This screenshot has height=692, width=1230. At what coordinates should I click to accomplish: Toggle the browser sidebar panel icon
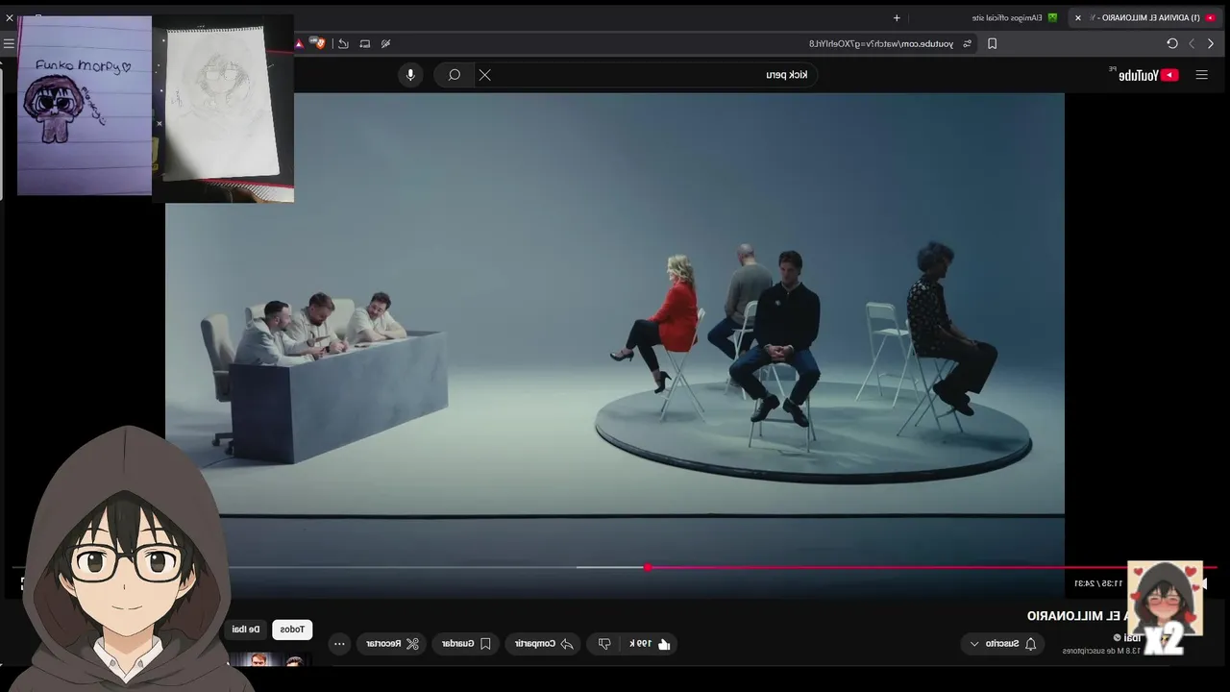[365, 43]
